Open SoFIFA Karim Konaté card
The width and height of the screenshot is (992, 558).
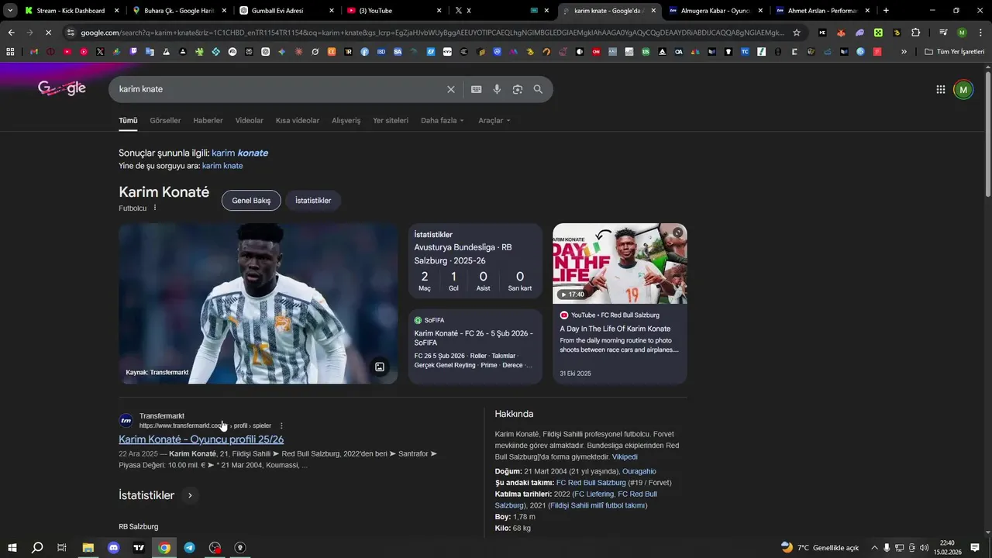pyautogui.click(x=475, y=346)
